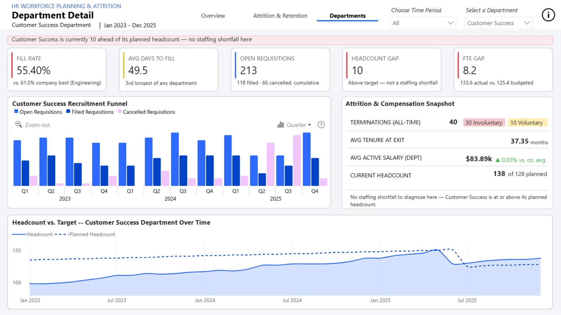
Task: Click the bar chart icon beside Quarter
Action: (280, 125)
